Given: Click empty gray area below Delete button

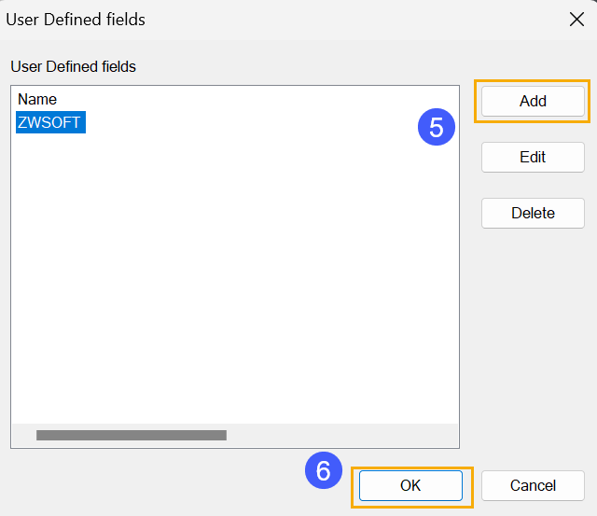Looking at the screenshot, I should 533,342.
